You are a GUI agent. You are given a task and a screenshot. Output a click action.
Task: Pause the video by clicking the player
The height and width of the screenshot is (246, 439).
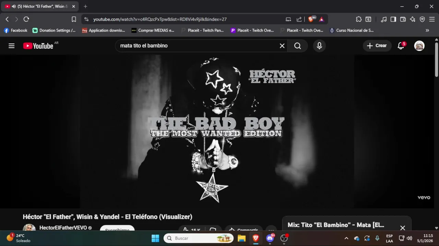[217, 132]
